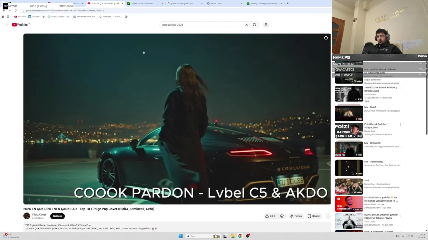Go to the YouTube home logo

coord(20,25)
